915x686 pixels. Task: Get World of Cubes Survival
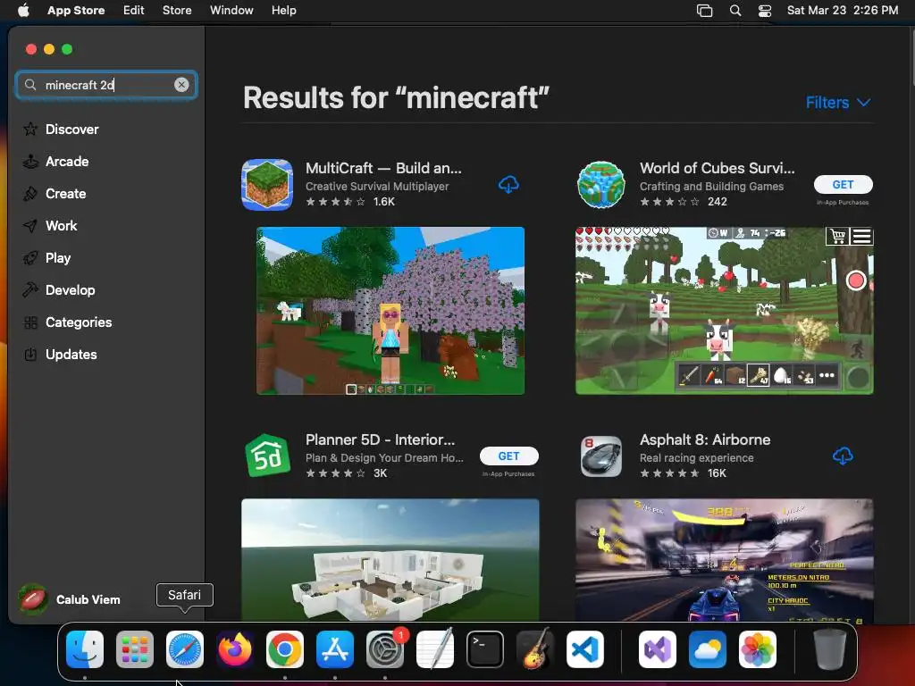[x=843, y=184]
